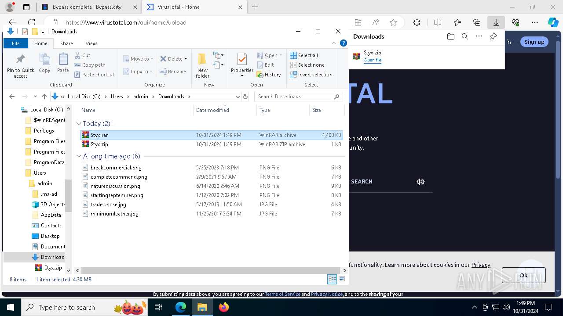Open Edge Extensions puzzle icon
Viewport: 563px width, 316px height.
[x=417, y=22]
